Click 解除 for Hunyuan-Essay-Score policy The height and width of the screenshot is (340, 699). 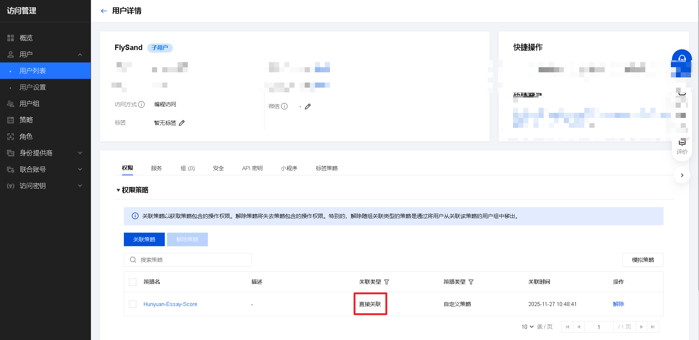tap(619, 304)
